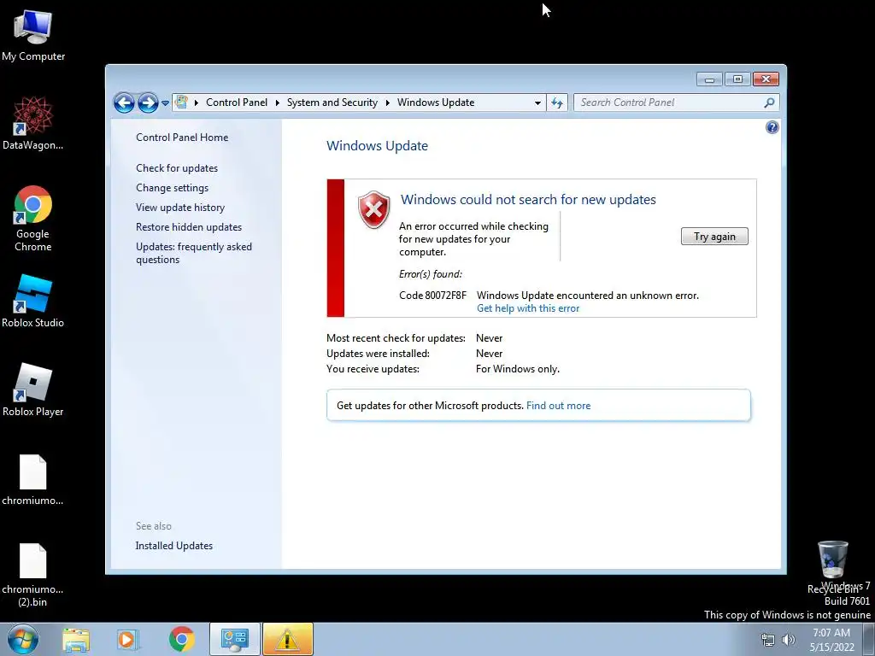Open the yellow warning taskbar item
Screen dimensions: 875x656
287,639
